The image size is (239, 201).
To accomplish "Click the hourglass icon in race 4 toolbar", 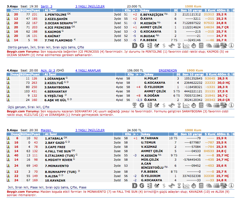I will (x=179, y=105).
